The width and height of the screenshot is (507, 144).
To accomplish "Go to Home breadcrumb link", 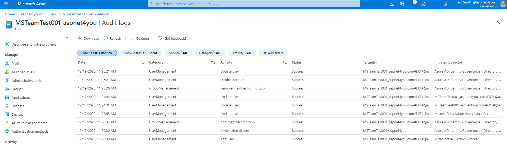I will [x=10, y=14].
